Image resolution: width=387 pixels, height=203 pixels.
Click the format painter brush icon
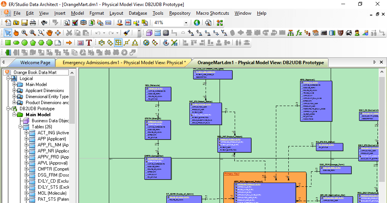(x=127, y=33)
